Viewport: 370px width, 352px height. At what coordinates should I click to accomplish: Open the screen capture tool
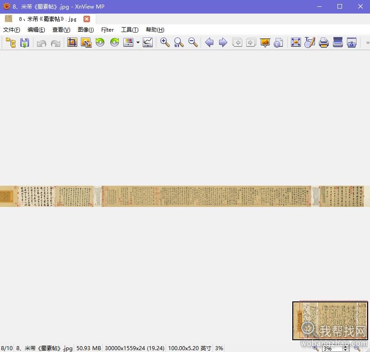click(351, 43)
